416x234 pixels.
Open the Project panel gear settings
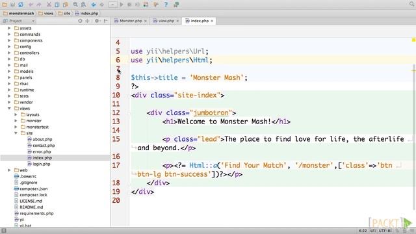coord(97,21)
